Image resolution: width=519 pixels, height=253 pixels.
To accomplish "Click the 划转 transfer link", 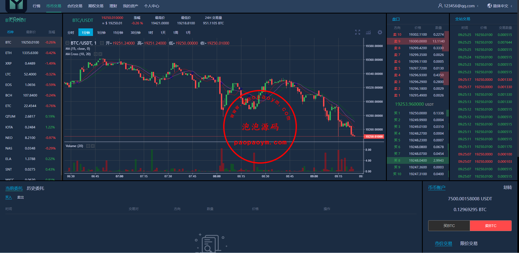I will click(x=508, y=187).
